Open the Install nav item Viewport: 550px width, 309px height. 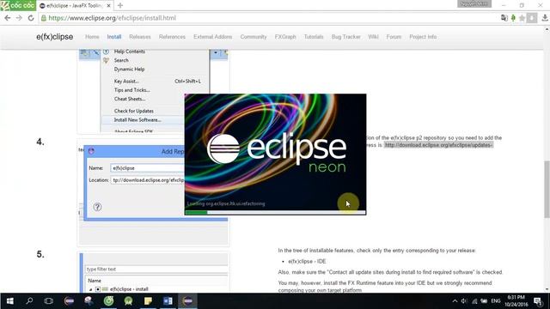click(114, 37)
